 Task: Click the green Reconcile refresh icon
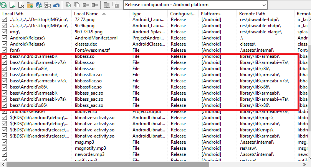[x=3, y=5]
